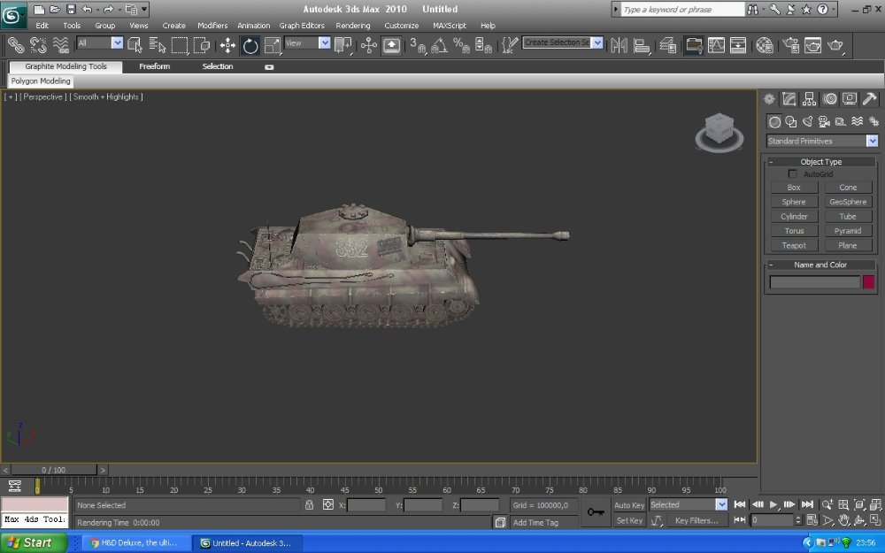The height and width of the screenshot is (553, 885).
Task: Open the Material Editor
Action: click(766, 45)
